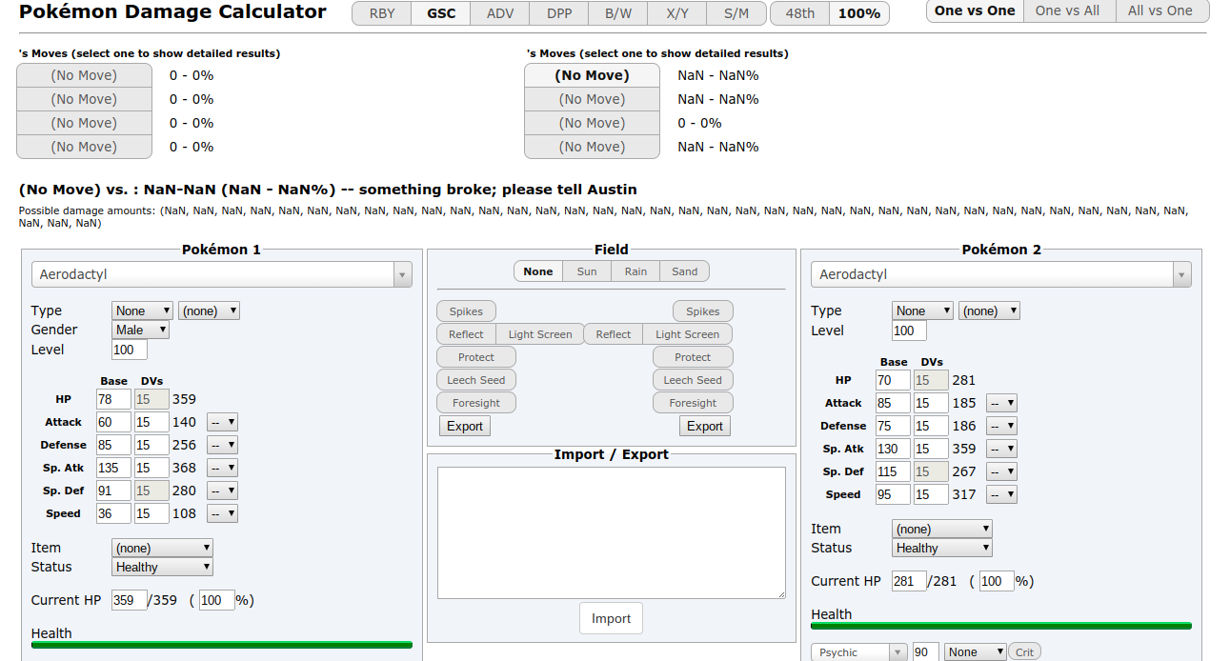Open Pokémon 2 Item dropdown
The width and height of the screenshot is (1230, 661).
point(942,529)
